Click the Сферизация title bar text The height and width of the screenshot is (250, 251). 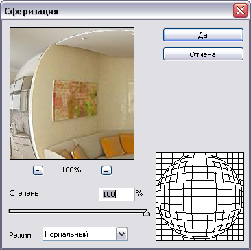tap(32, 11)
